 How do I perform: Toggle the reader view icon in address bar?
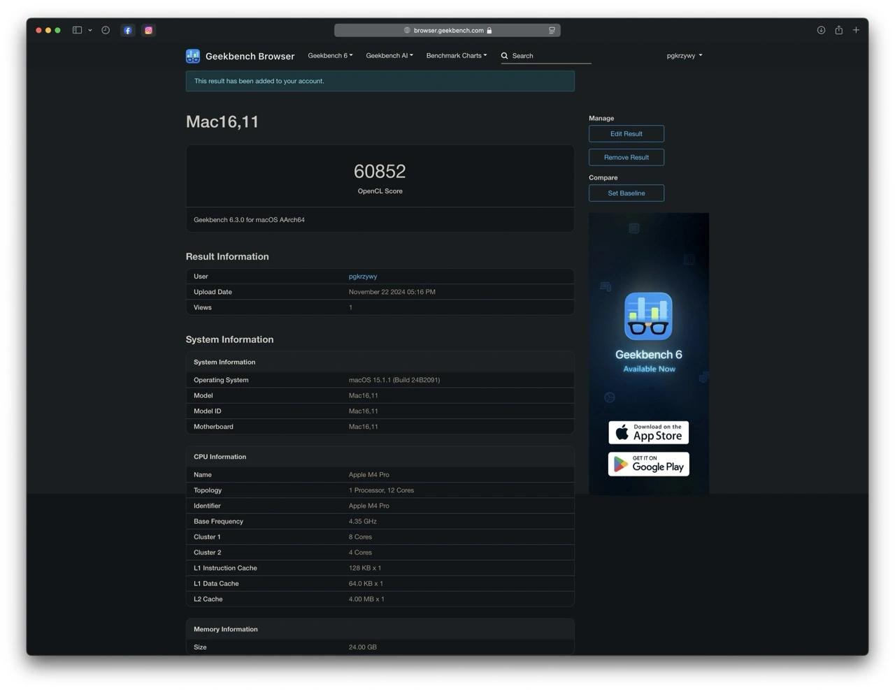(x=552, y=30)
